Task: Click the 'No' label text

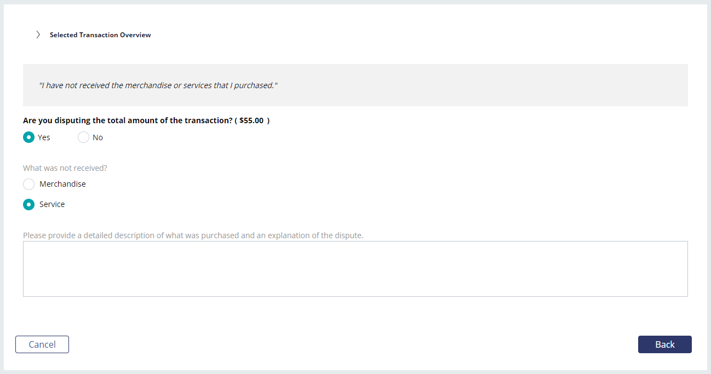Action: 98,137
